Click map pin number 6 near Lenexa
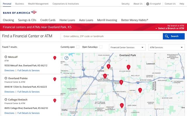 point(108,67)
